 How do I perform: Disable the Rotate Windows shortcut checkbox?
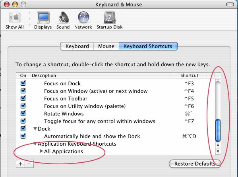(23, 113)
